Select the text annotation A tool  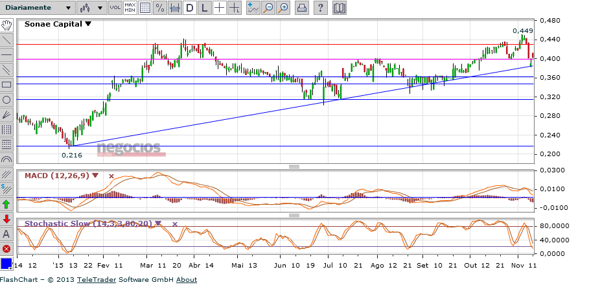click(6, 233)
